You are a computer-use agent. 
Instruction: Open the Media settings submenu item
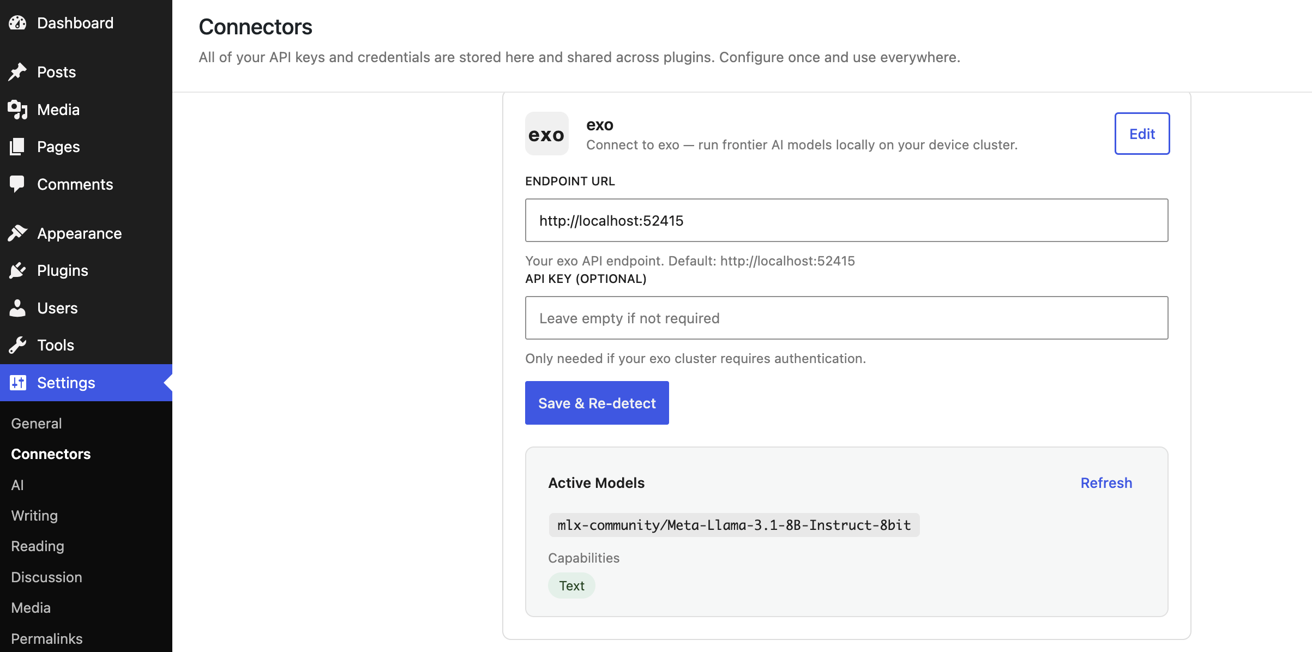tap(31, 608)
